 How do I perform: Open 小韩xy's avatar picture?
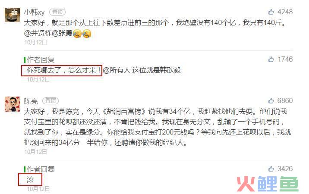(12, 15)
